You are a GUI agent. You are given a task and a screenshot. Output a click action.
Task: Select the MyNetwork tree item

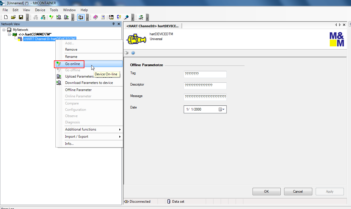coord(20,30)
